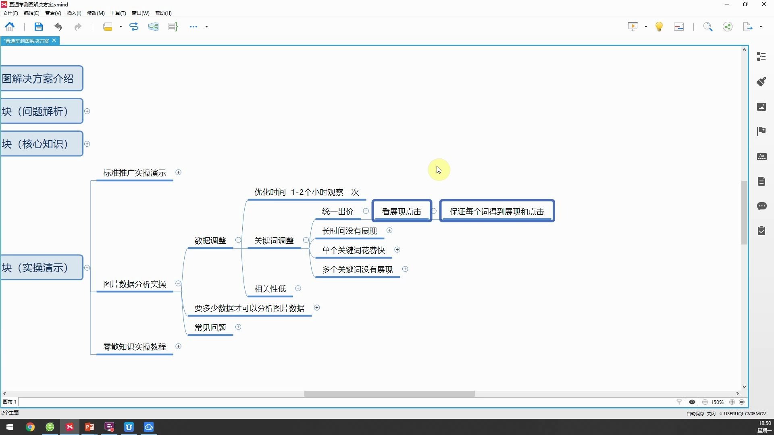Undo the last action

click(x=58, y=26)
